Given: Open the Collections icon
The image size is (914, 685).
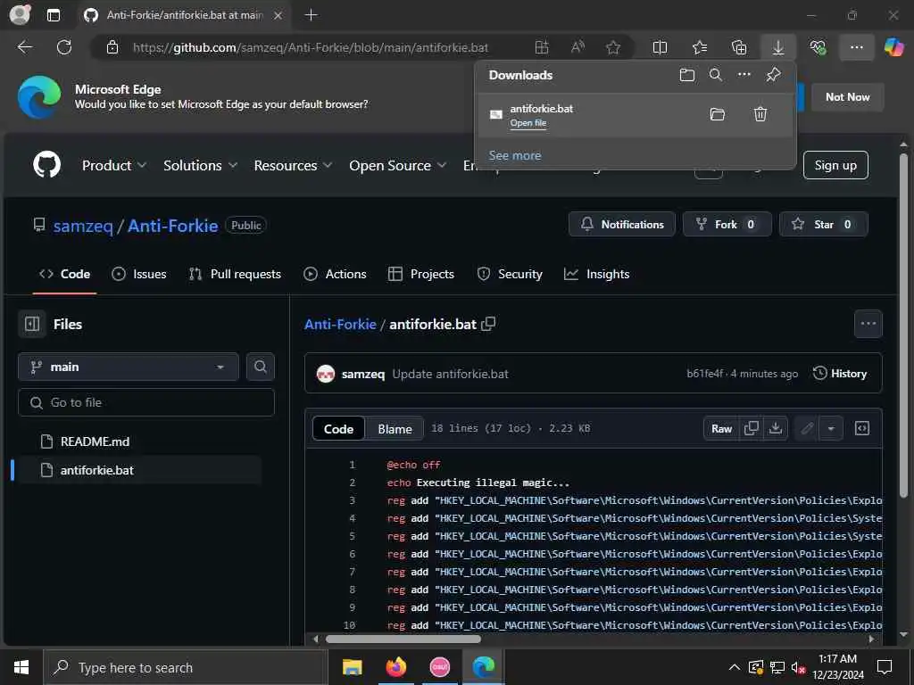Looking at the screenshot, I should pos(739,47).
